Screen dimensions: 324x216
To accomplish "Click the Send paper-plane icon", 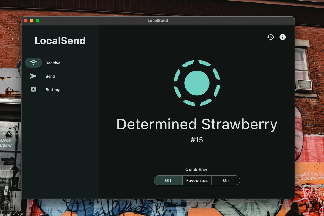I will tap(33, 76).
